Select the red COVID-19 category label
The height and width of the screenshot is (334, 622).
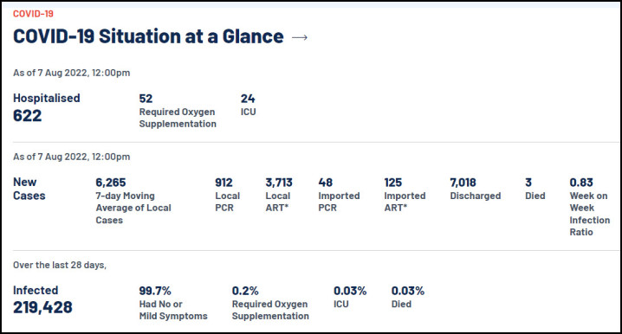[33, 14]
